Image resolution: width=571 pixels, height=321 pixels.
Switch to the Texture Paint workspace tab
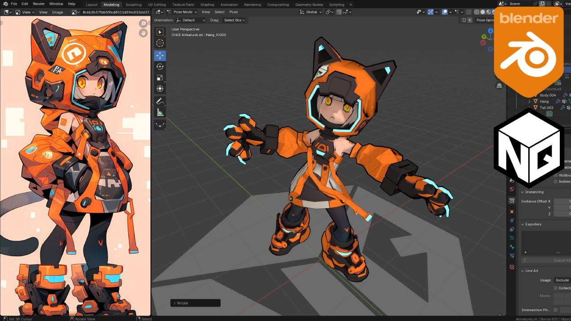pos(183,4)
